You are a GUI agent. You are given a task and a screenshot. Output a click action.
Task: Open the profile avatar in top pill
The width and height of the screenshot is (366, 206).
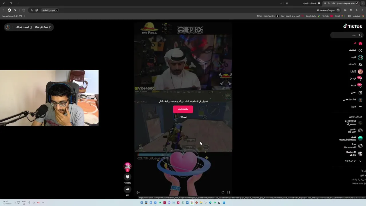[x=8, y=27]
